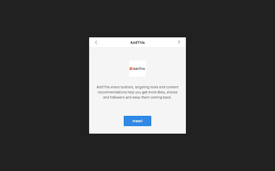Click gray panel area below the Install button
The image size is (275, 171).
click(x=137, y=130)
